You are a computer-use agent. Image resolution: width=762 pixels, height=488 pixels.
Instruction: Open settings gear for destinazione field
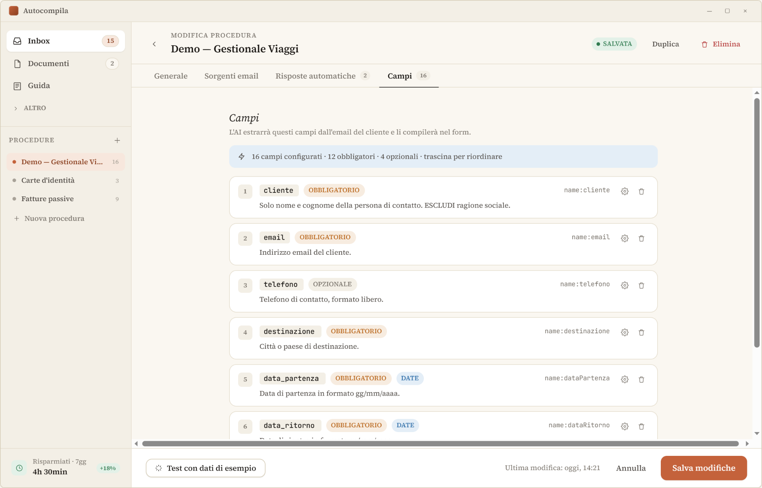coord(625,332)
